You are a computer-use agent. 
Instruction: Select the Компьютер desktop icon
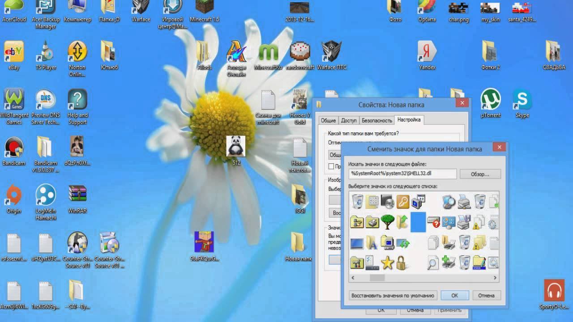click(x=77, y=11)
